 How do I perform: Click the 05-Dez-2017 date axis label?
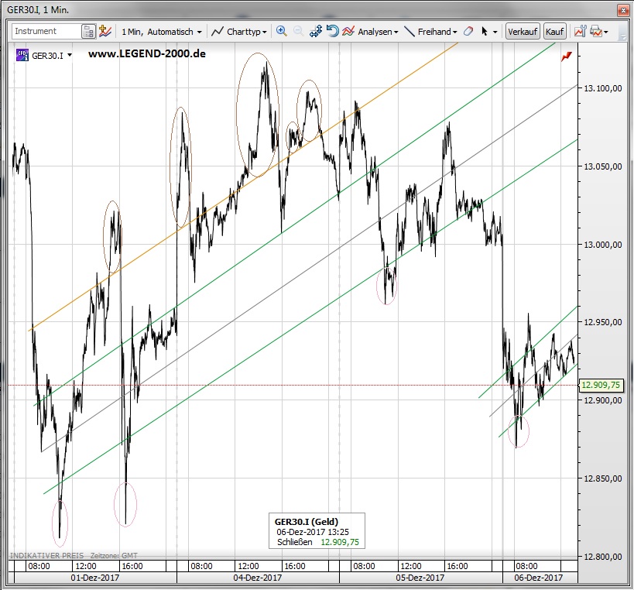pos(420,578)
